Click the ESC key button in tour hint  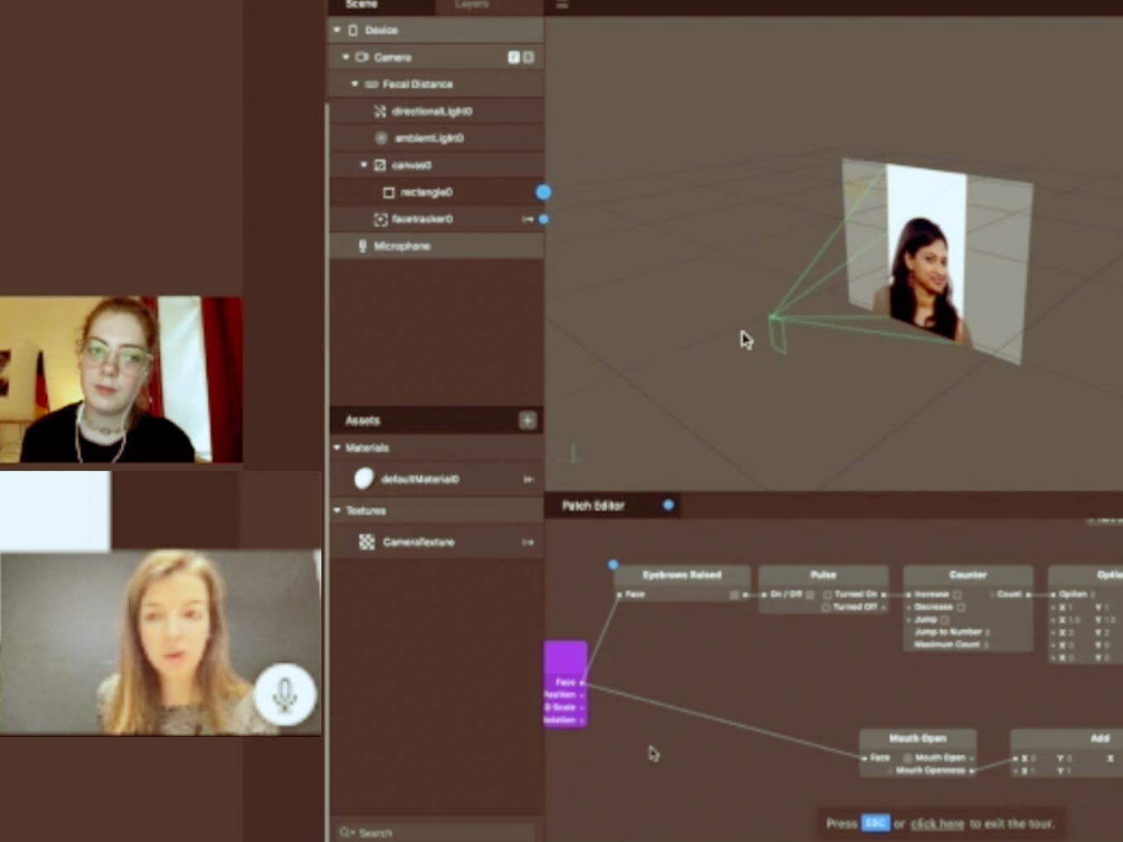pos(875,823)
